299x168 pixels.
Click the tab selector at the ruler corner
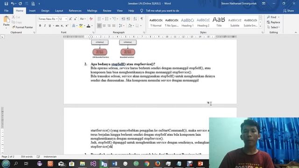(x=2, y=37)
